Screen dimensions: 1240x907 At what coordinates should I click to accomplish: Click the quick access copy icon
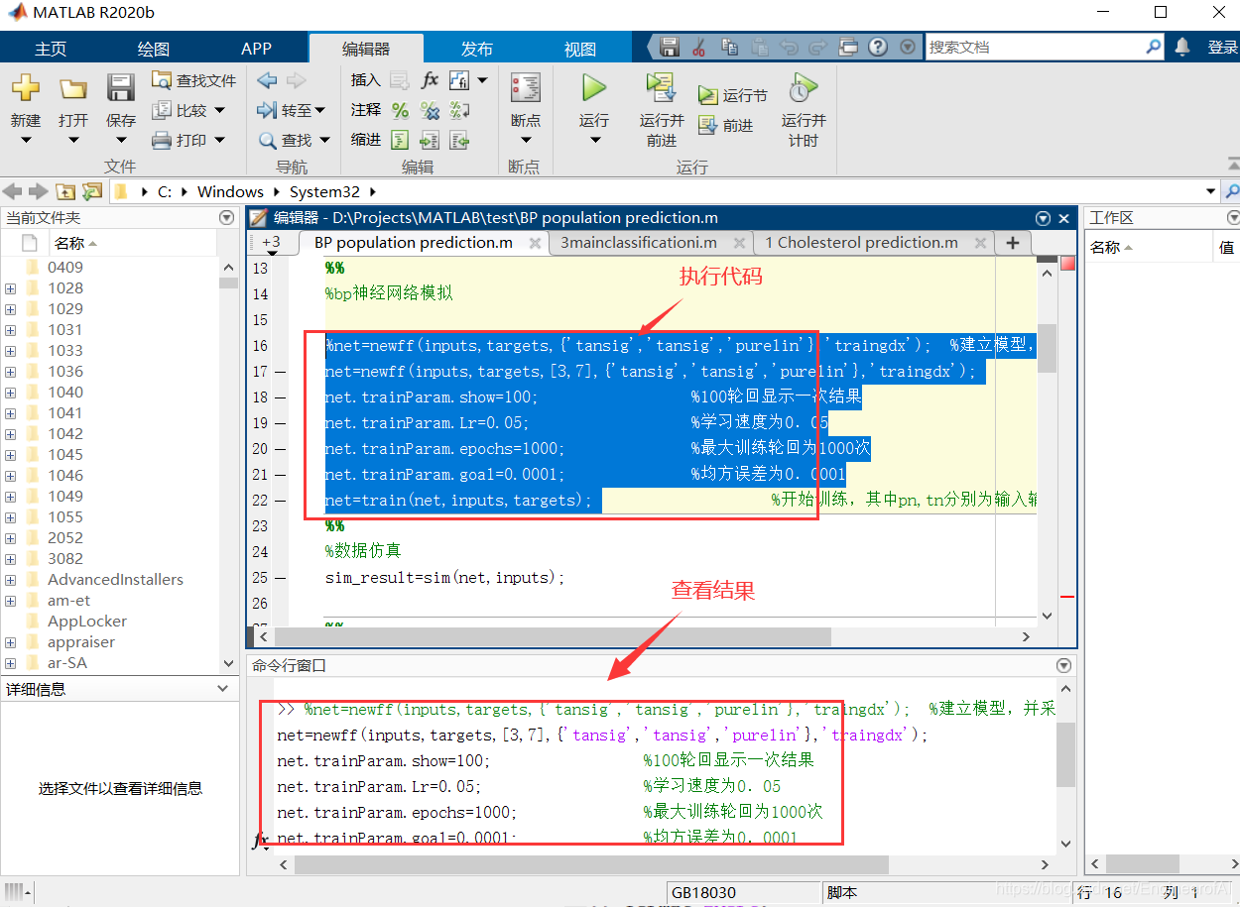729,47
